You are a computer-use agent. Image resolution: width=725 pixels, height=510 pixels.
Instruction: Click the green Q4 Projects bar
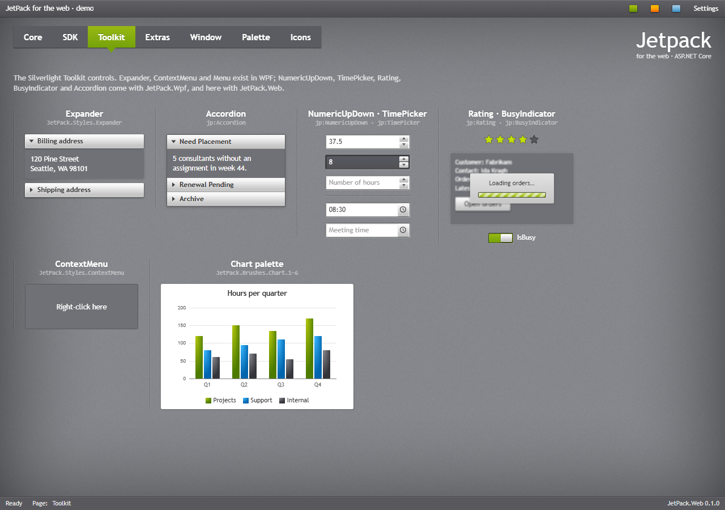point(309,348)
